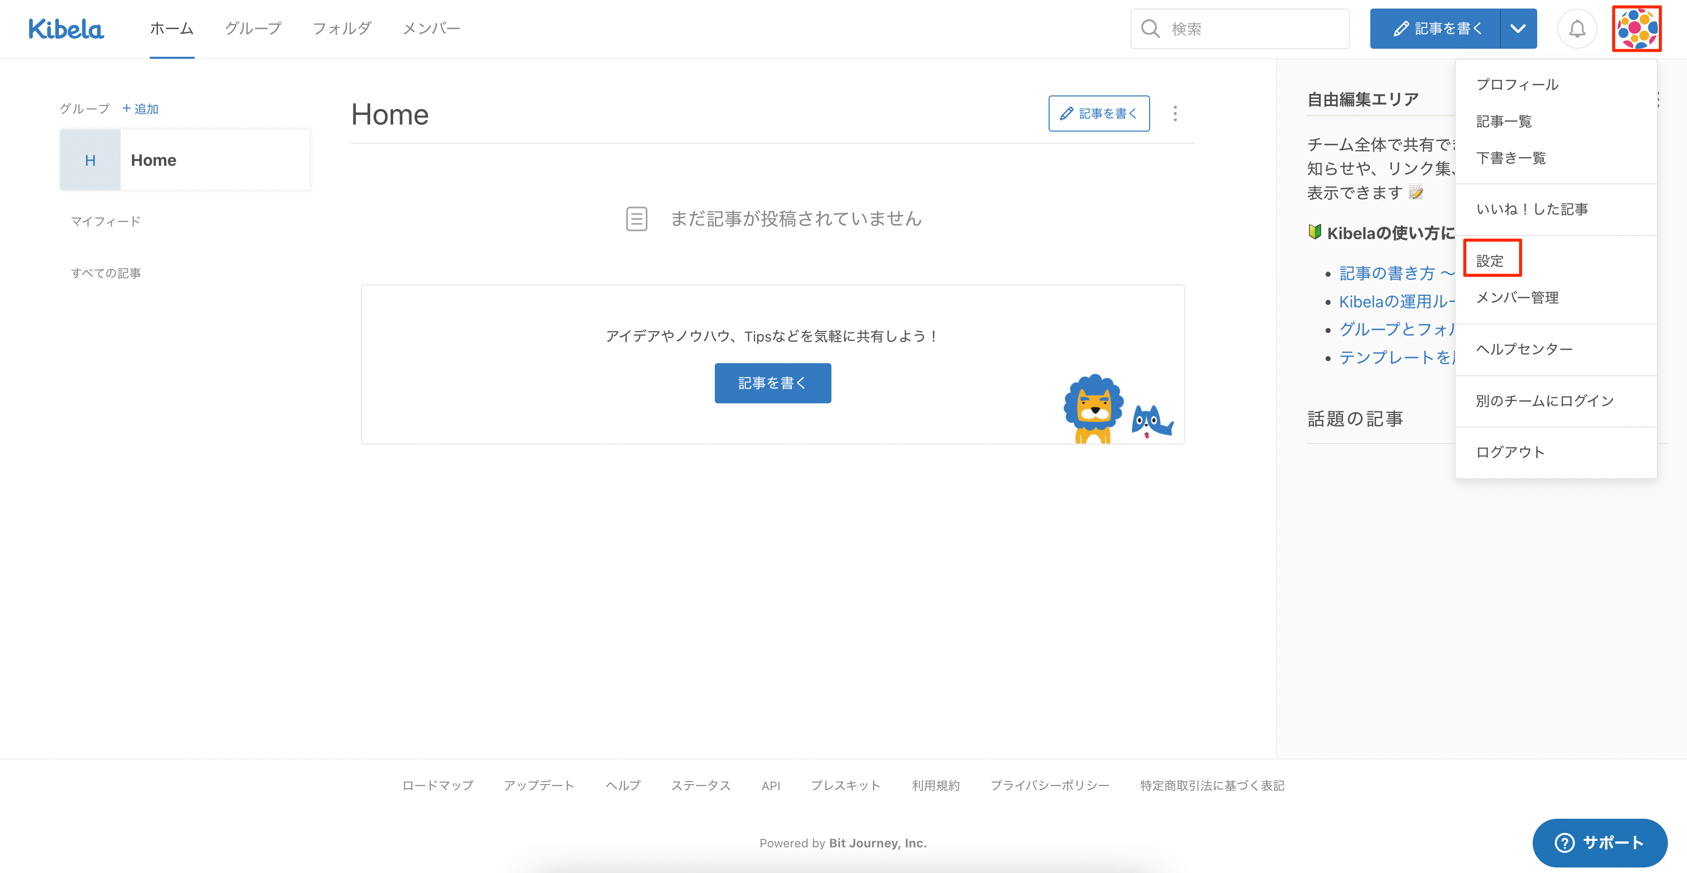Click the search magnifier icon

click(1150, 29)
